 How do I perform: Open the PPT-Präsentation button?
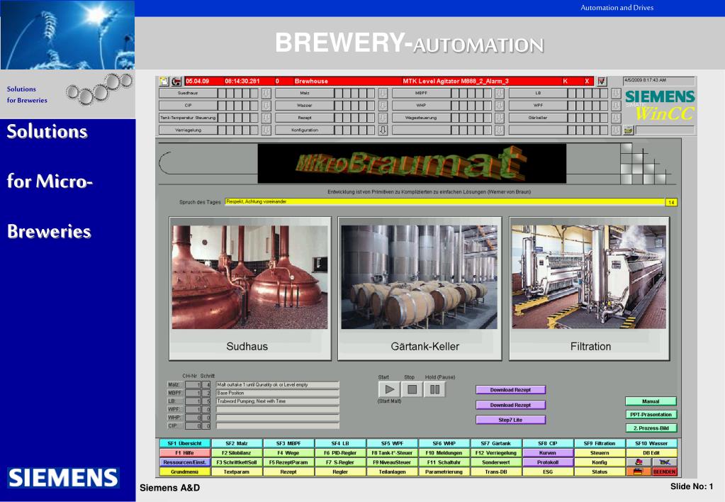click(x=651, y=415)
